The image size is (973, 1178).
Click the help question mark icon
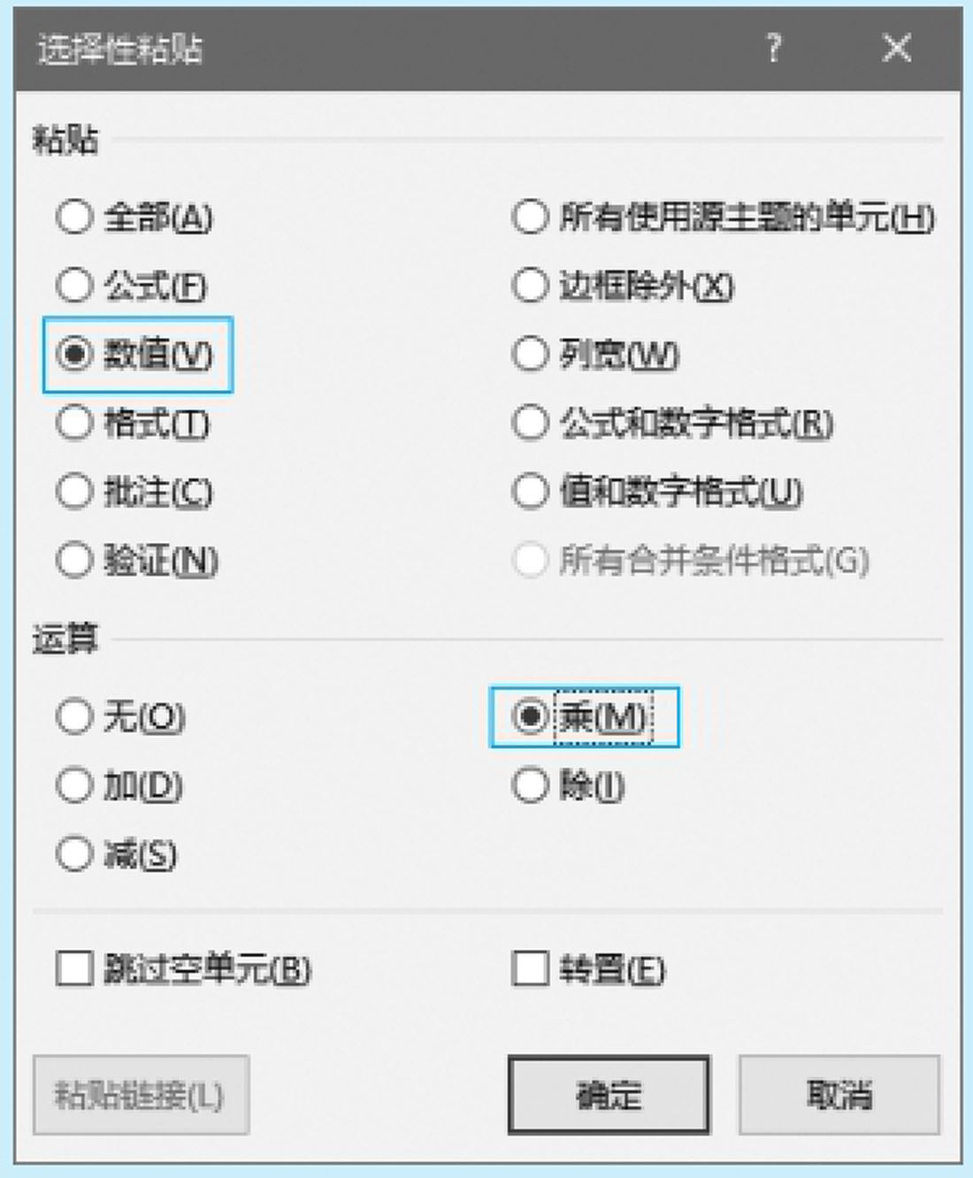click(774, 48)
